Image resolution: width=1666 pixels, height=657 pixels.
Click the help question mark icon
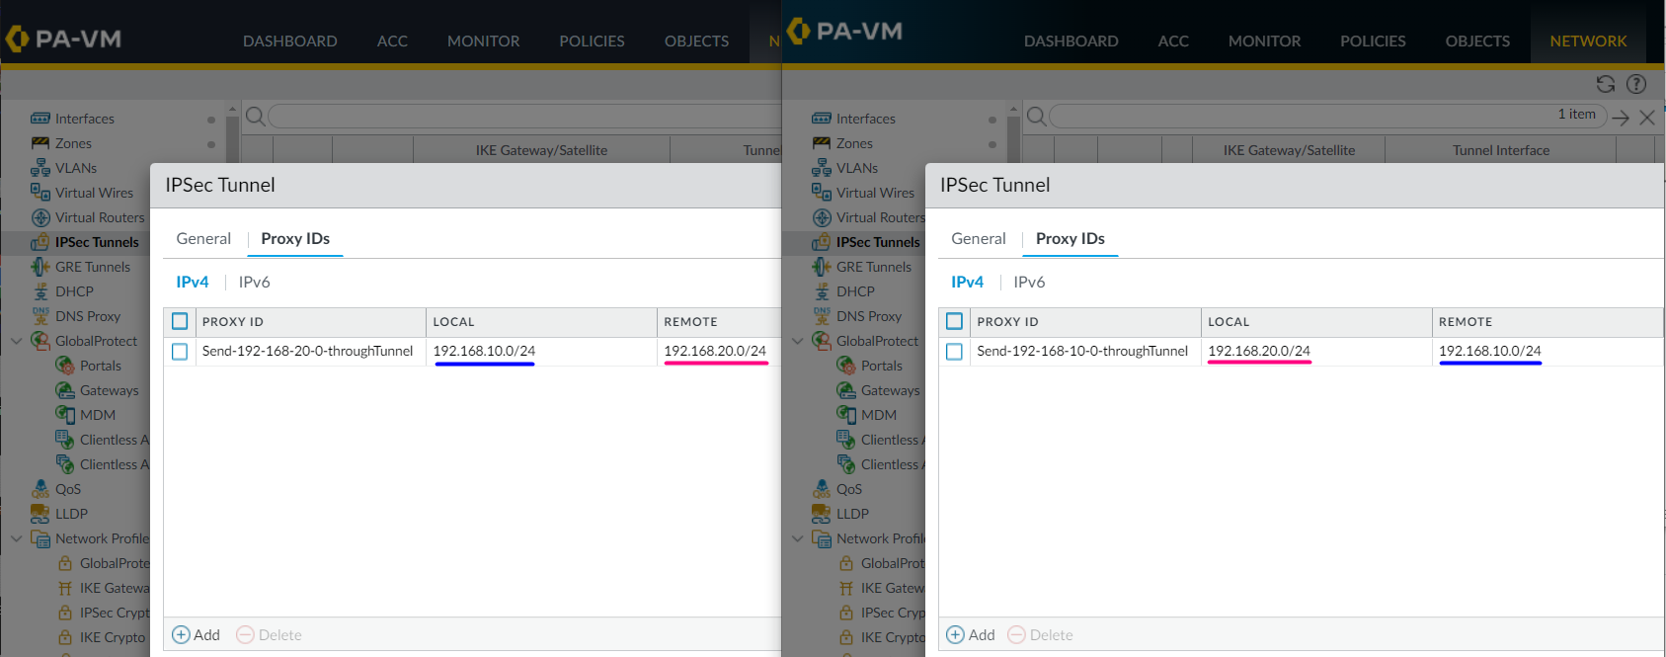point(1636,84)
